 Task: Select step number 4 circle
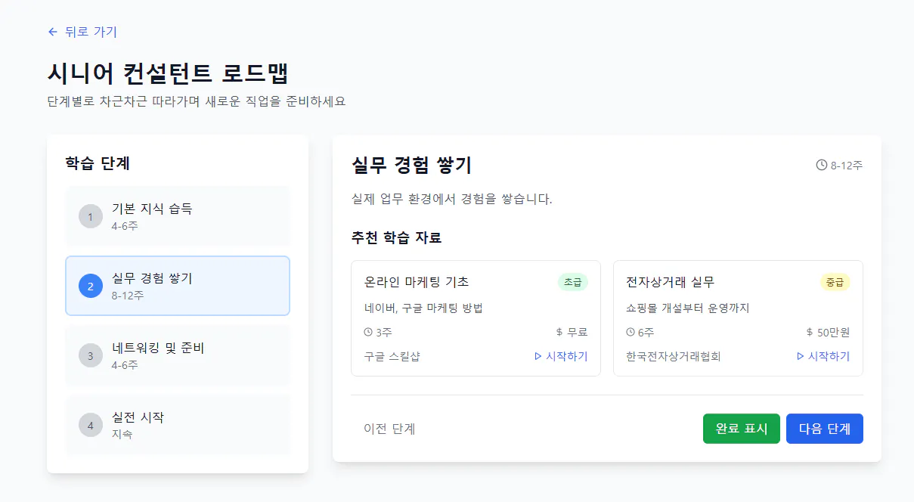tap(90, 426)
